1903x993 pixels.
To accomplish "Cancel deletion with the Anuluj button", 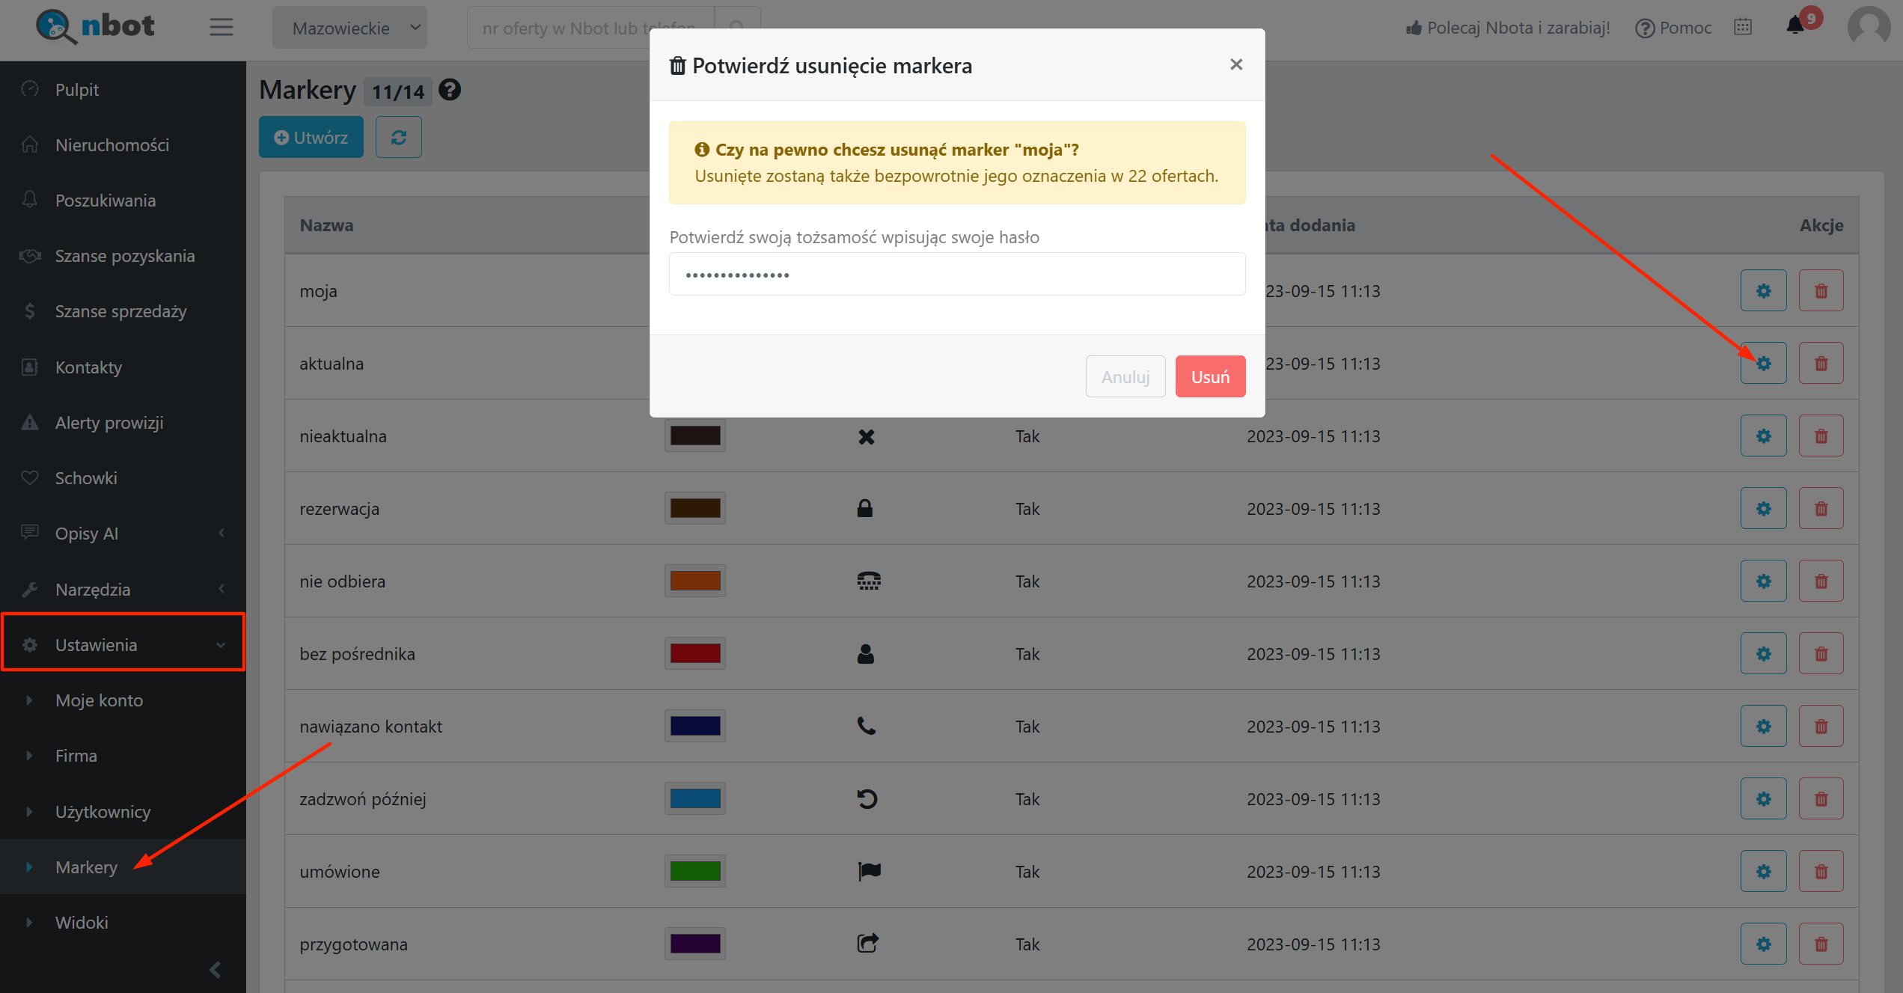I will click(1125, 376).
